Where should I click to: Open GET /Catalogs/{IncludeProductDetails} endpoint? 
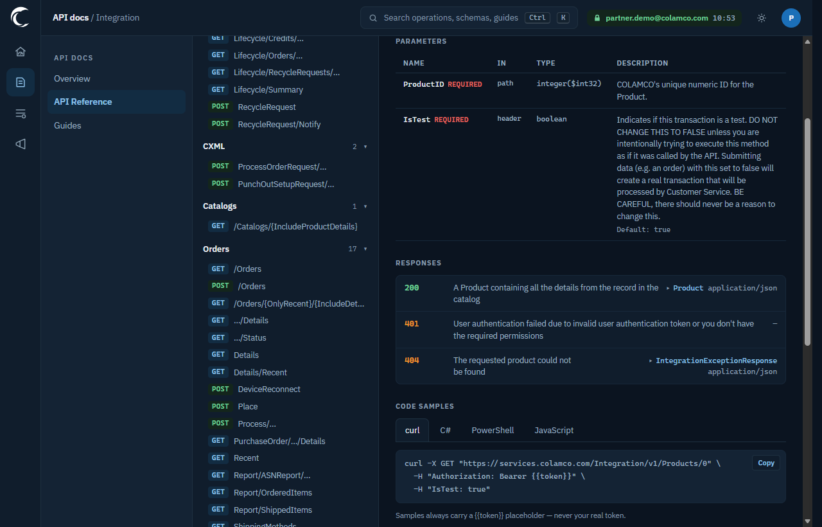[x=286, y=226]
